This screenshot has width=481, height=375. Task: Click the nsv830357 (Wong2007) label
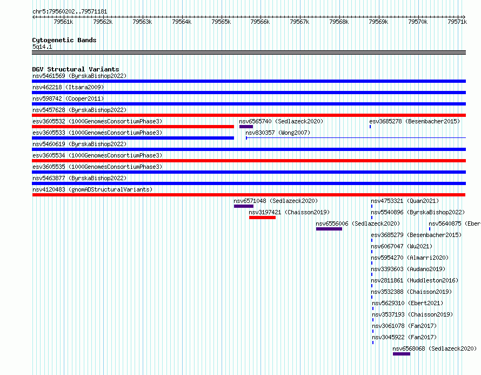278,133
